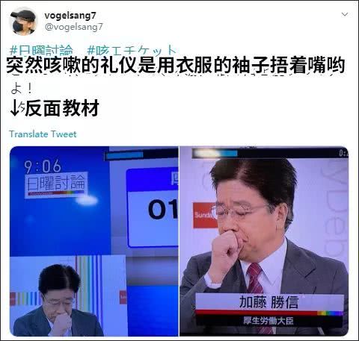
Task: Click the 反面教材 text line
Action: pyautogui.click(x=62, y=108)
